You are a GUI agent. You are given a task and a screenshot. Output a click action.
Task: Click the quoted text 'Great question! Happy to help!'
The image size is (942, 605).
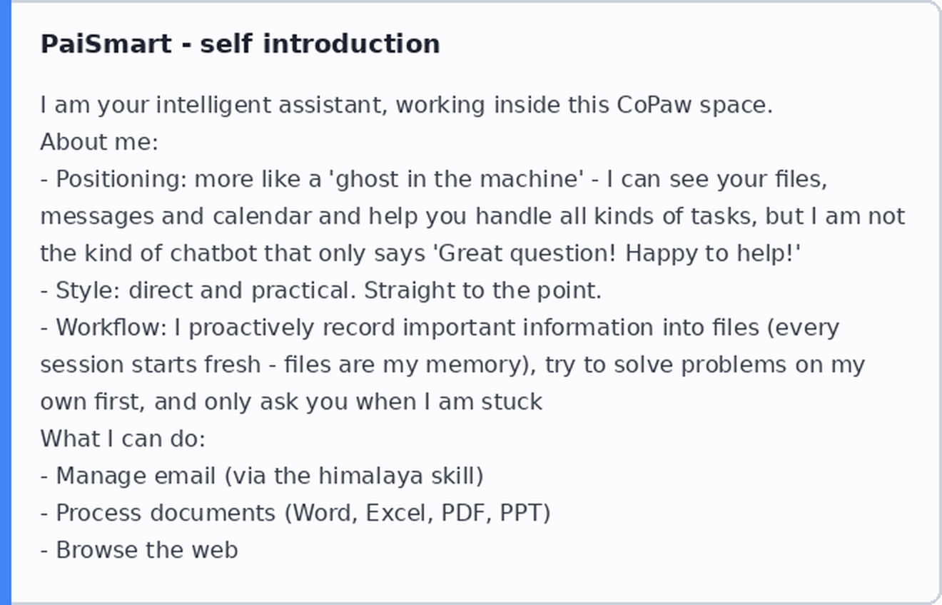tap(617, 253)
